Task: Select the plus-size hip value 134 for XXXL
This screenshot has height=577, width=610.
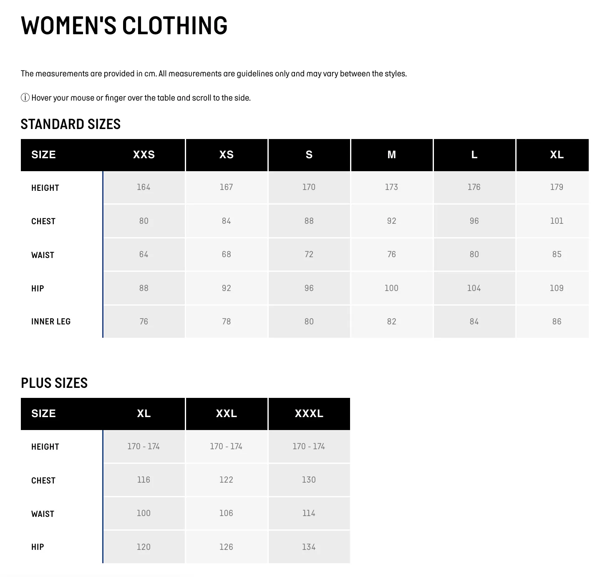Action: point(309,547)
